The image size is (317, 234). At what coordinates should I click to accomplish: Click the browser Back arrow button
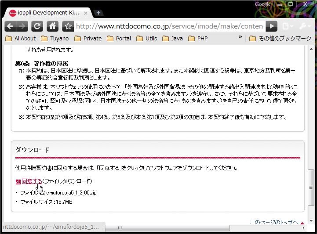[x=10, y=26]
